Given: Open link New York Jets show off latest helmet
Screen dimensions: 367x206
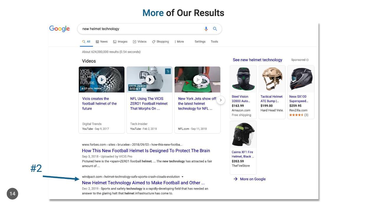Looking at the screenshot, I should (x=197, y=104).
